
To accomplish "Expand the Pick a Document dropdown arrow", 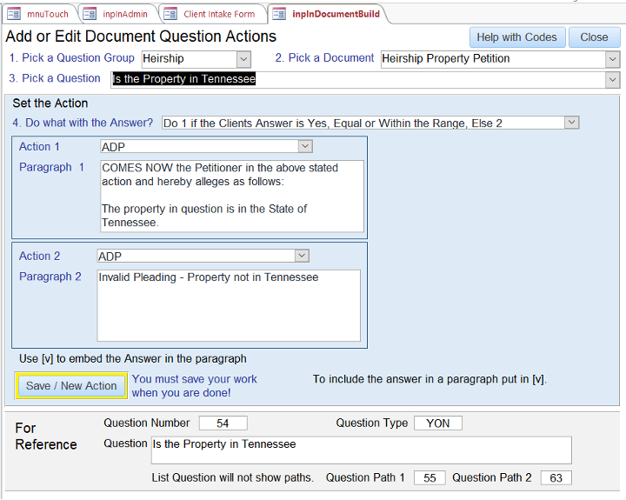I will click(x=612, y=59).
